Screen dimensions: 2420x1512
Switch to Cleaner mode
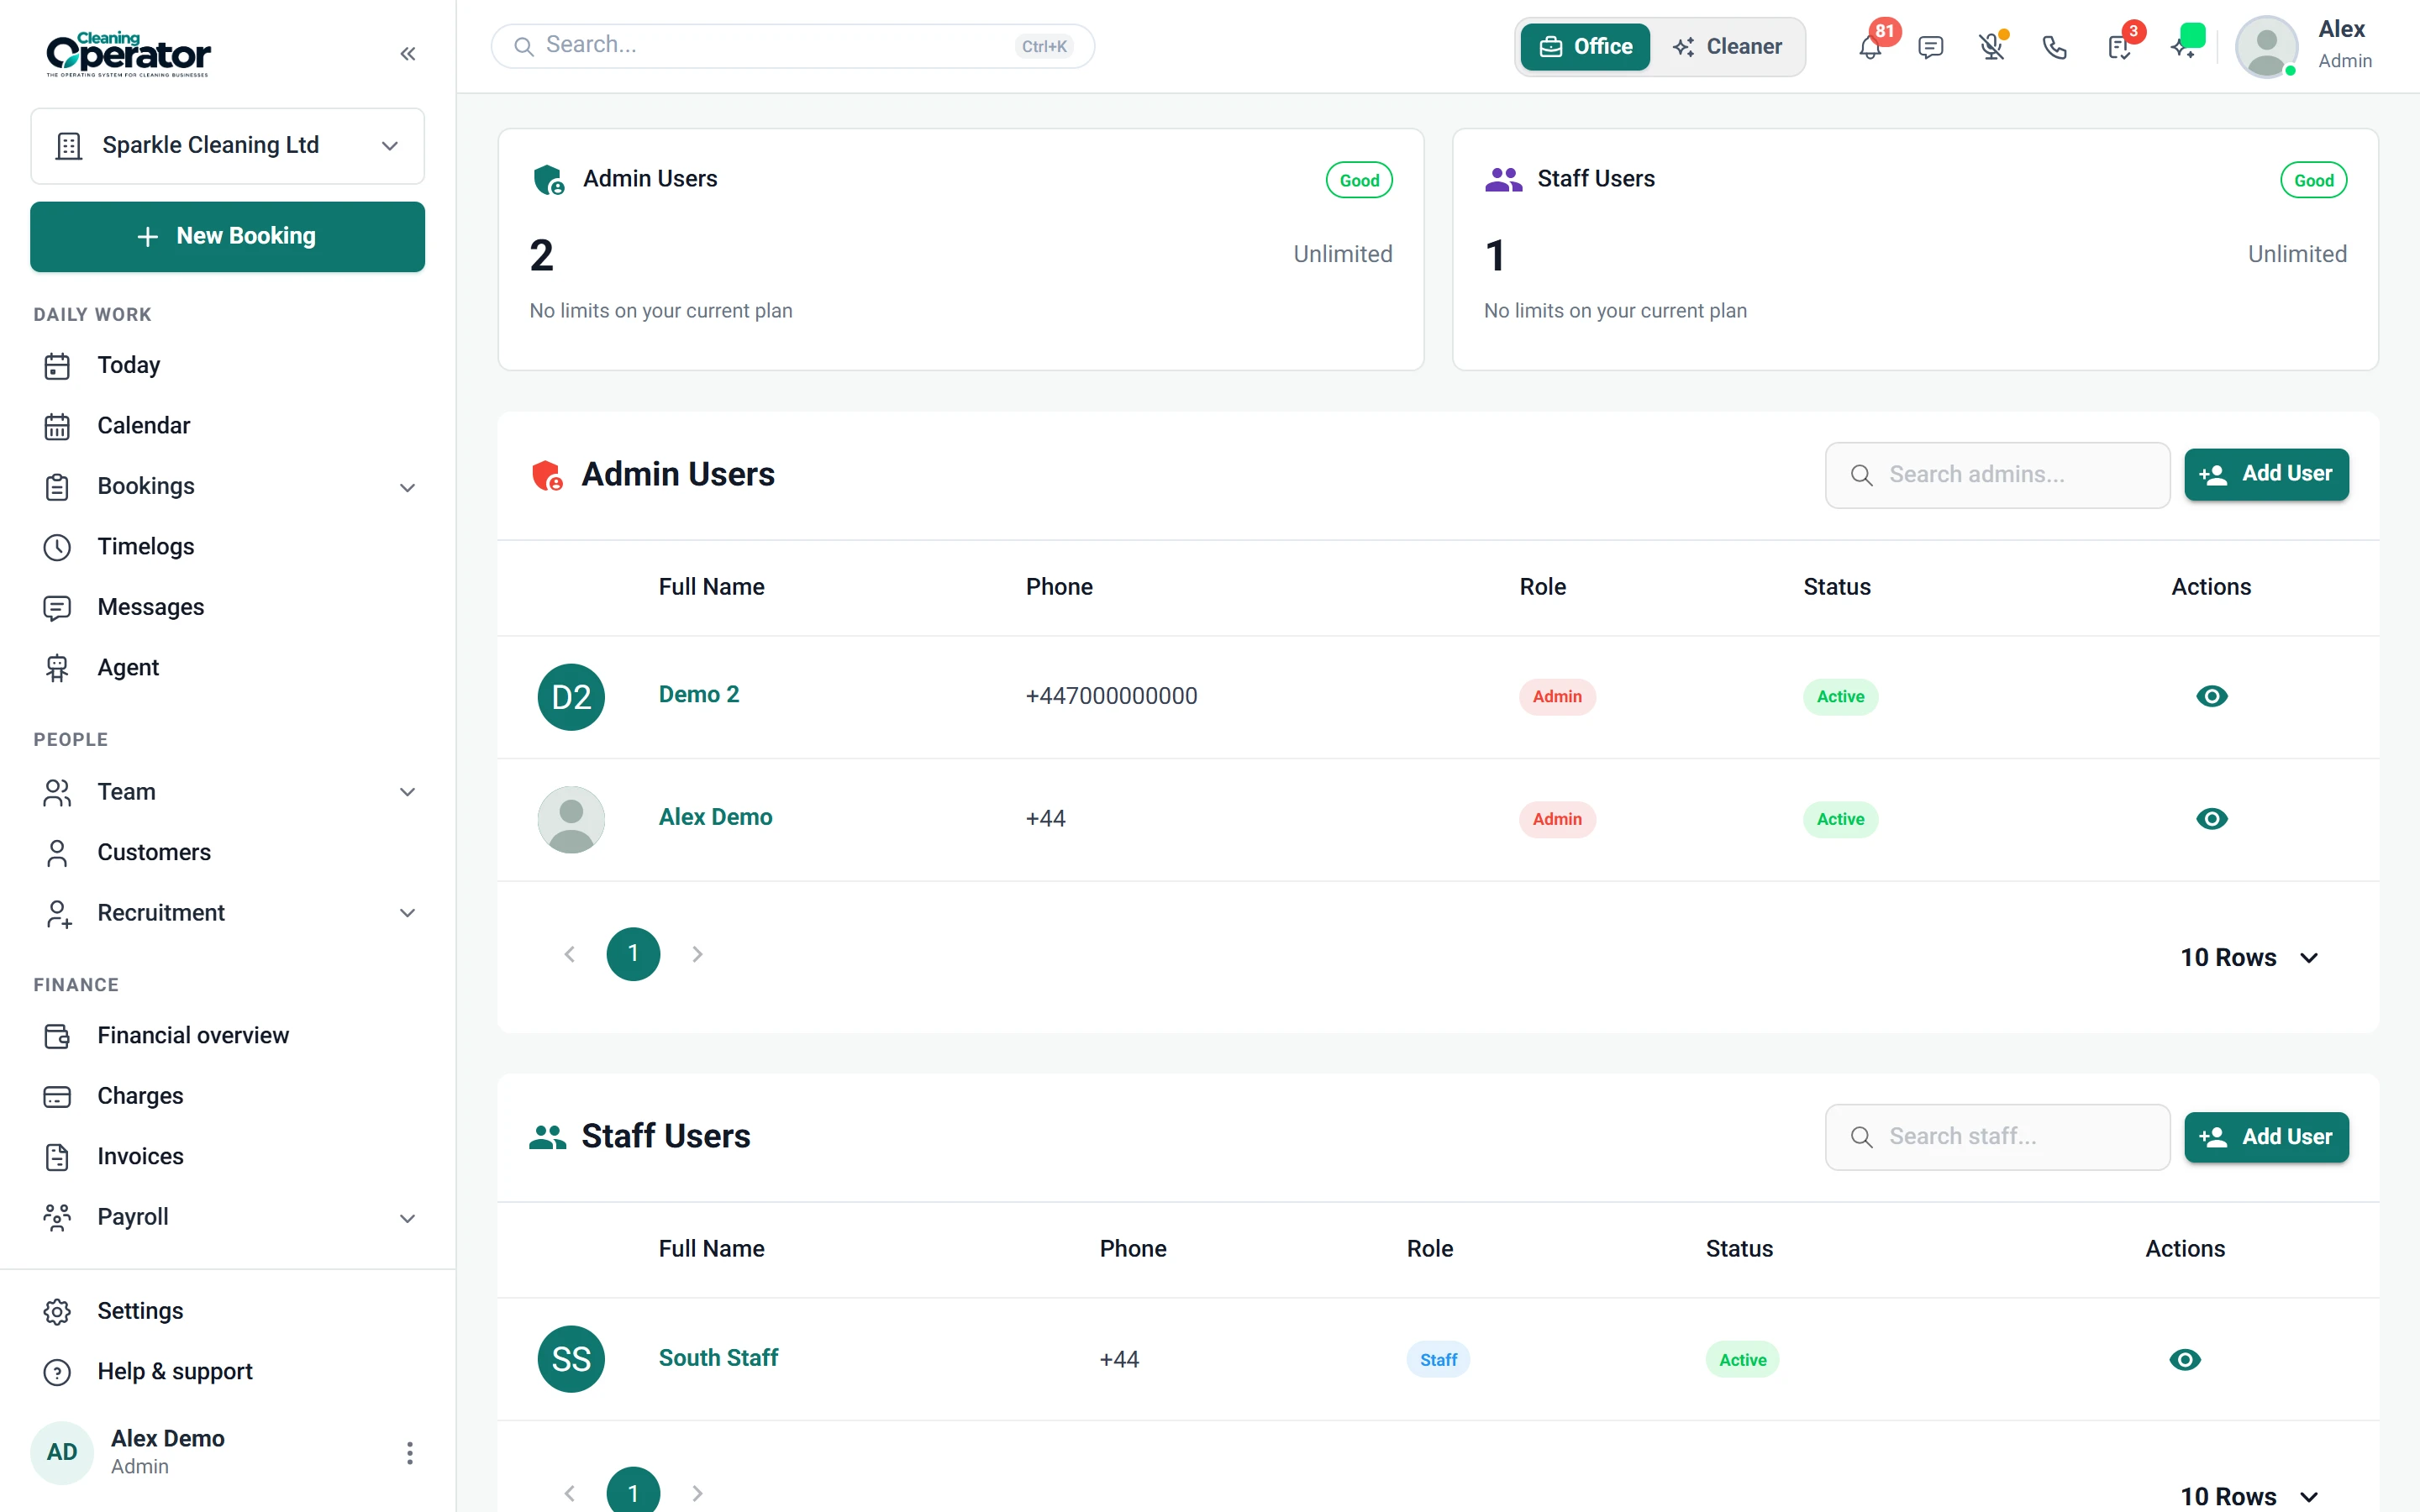(1728, 47)
